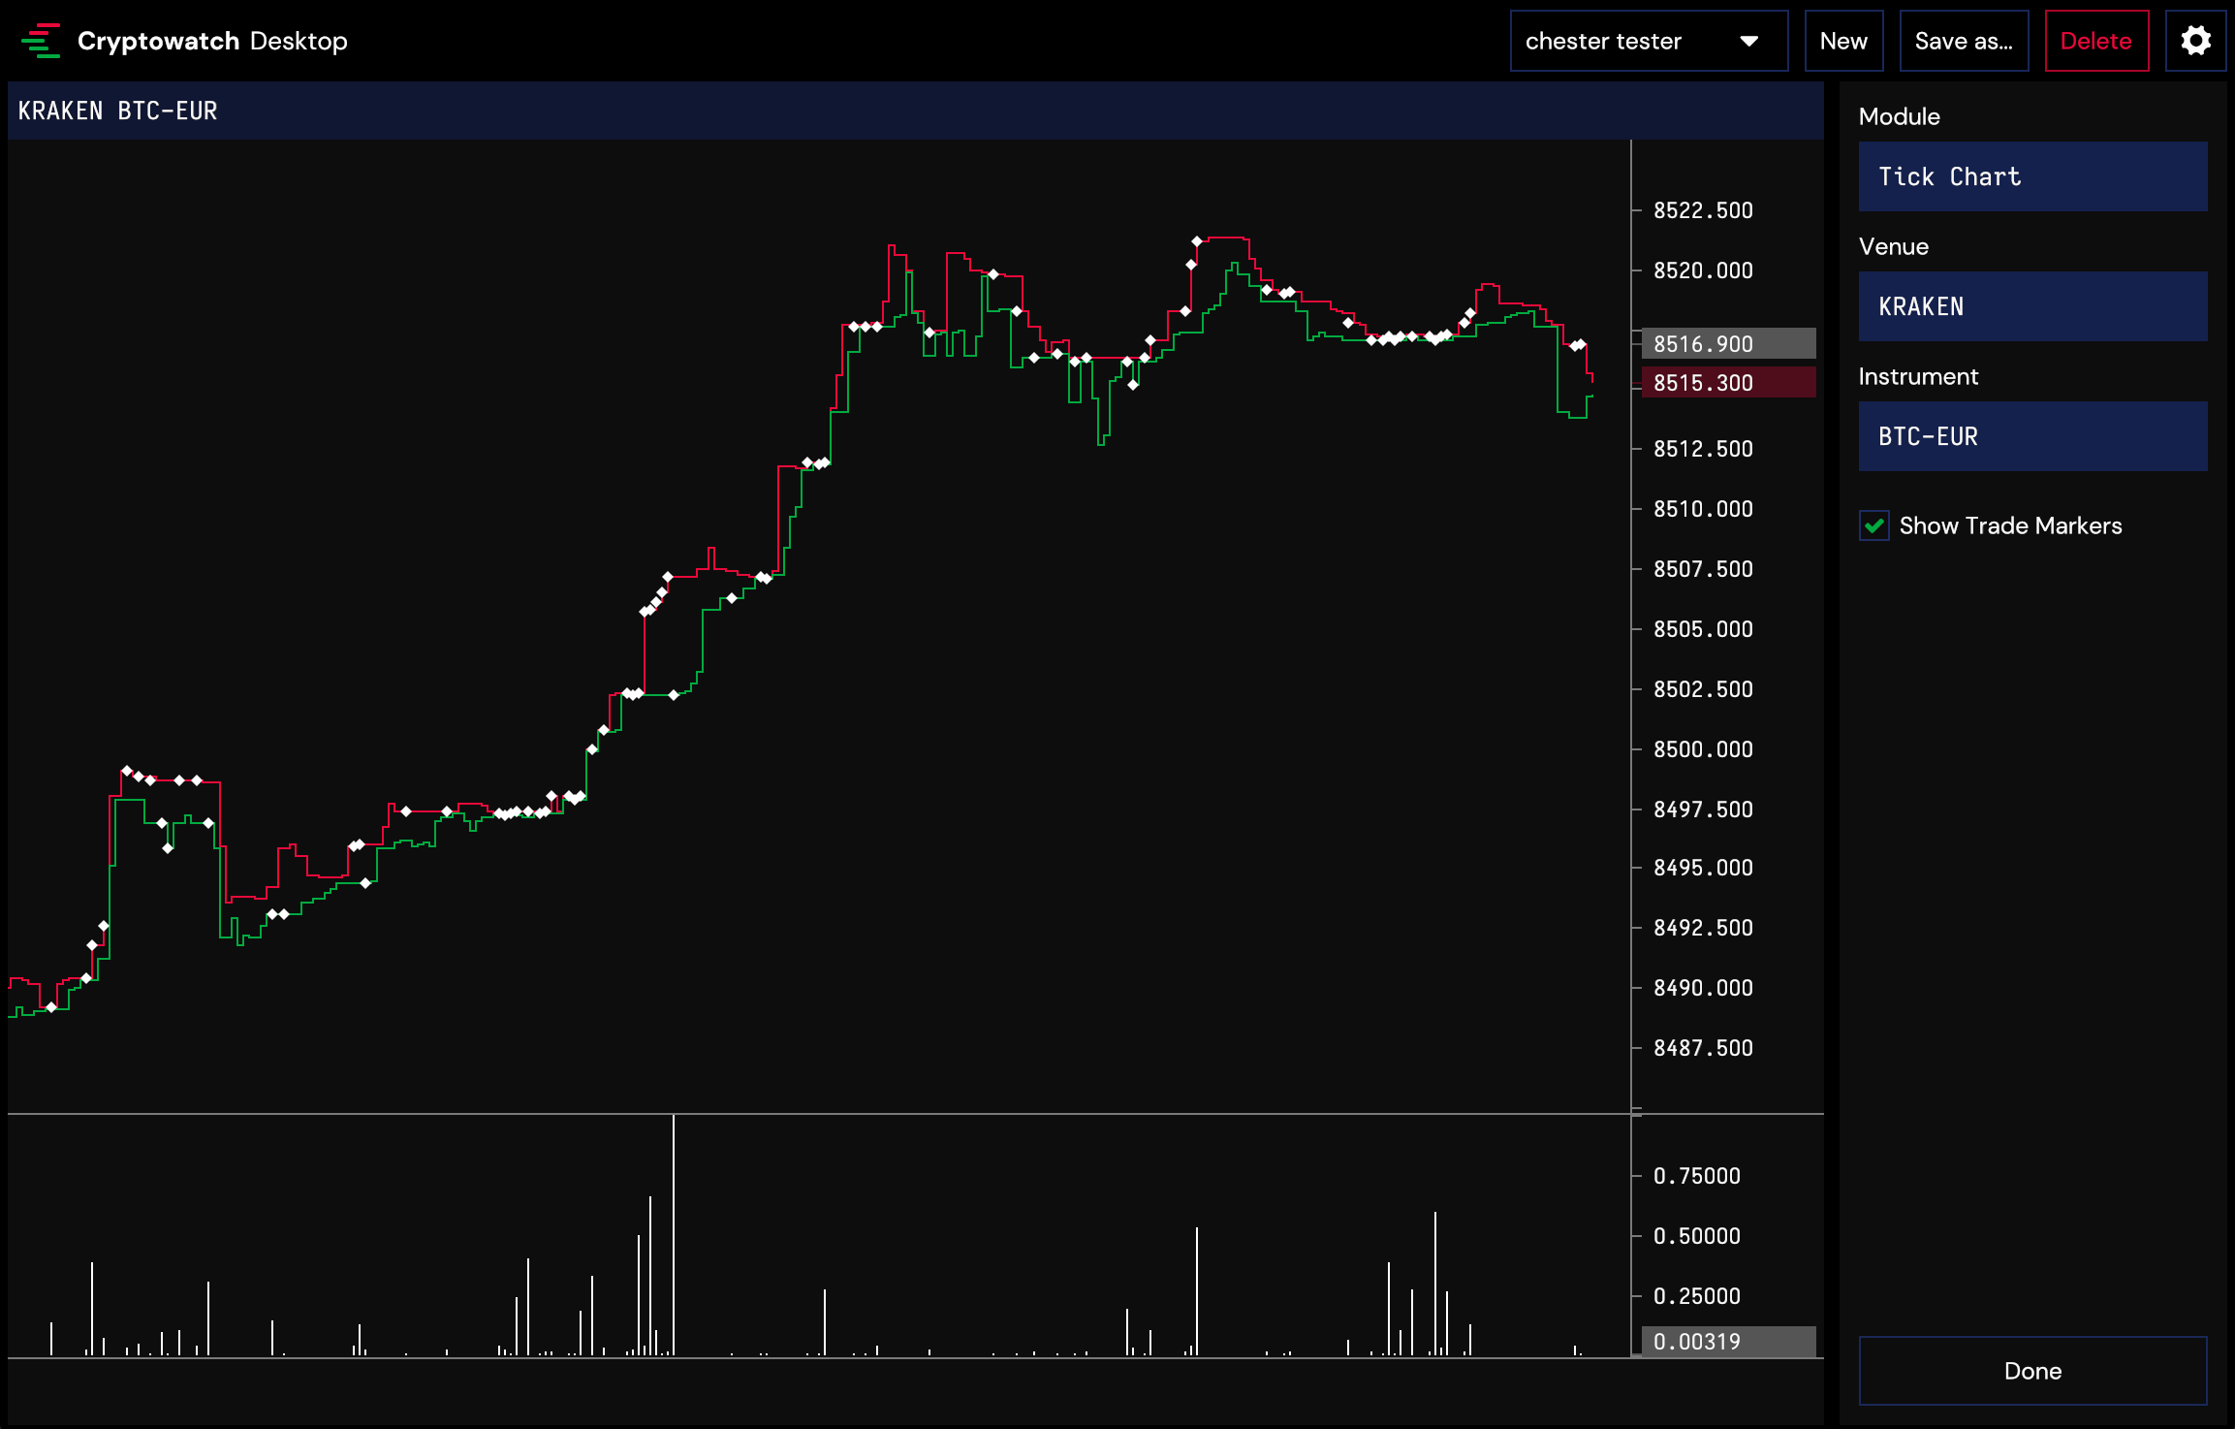Open the Instrument BTC-EUR selector
Screen dimensions: 2235x1429
click(x=2032, y=436)
